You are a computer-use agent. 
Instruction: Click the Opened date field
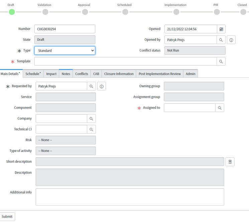[191, 29]
